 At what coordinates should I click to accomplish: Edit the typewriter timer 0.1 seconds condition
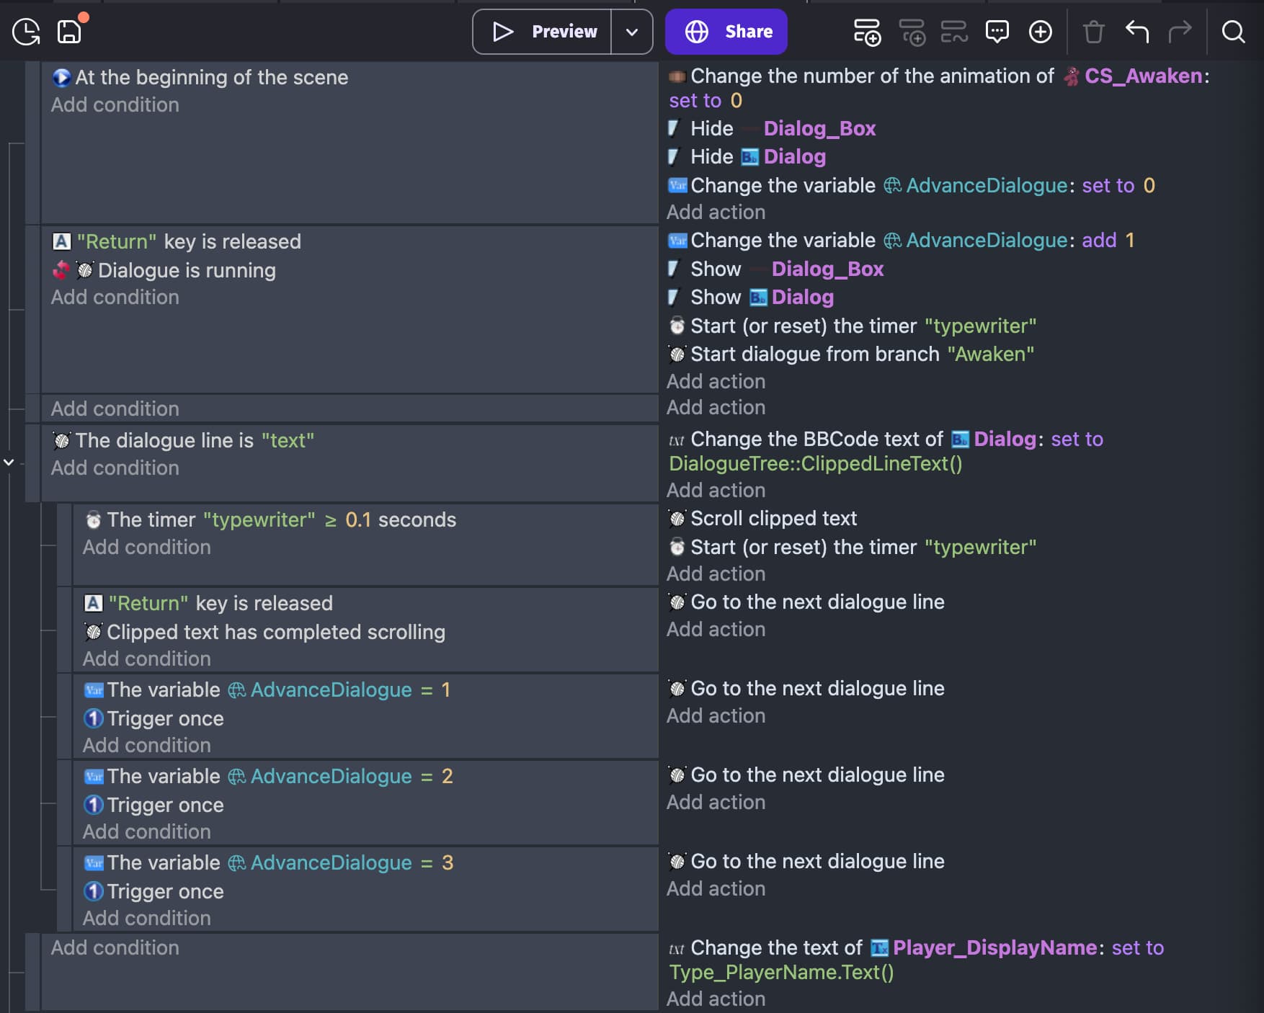[281, 520]
